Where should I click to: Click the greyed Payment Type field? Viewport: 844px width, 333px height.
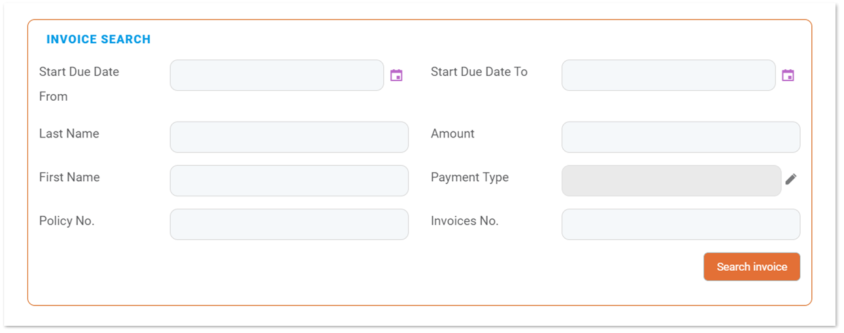pos(671,181)
